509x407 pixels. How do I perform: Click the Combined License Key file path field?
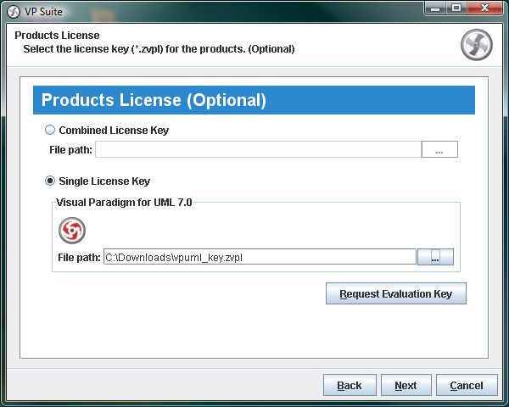coord(258,149)
